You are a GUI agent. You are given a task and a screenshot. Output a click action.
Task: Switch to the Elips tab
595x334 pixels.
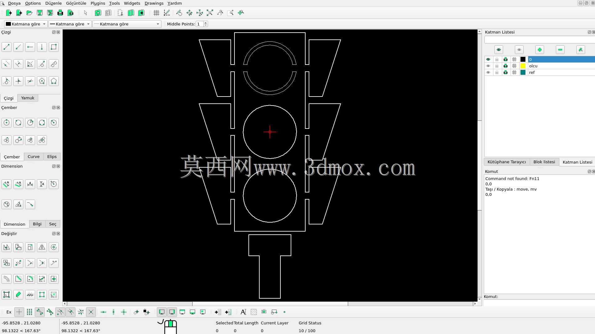pos(52,157)
